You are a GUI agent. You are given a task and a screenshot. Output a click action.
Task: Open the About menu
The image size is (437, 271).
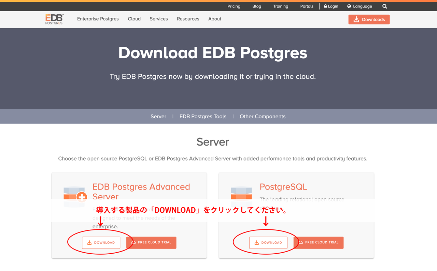click(215, 19)
